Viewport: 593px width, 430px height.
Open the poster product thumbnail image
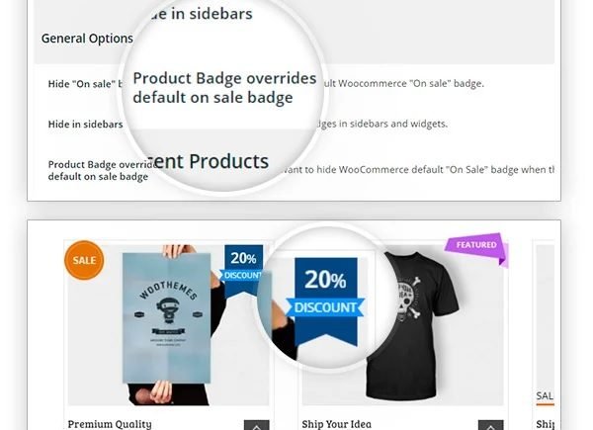(x=168, y=325)
